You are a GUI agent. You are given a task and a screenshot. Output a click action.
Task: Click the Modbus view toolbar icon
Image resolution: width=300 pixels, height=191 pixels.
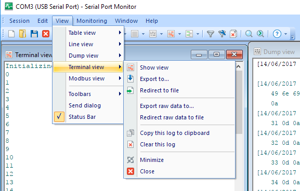coord(189,34)
